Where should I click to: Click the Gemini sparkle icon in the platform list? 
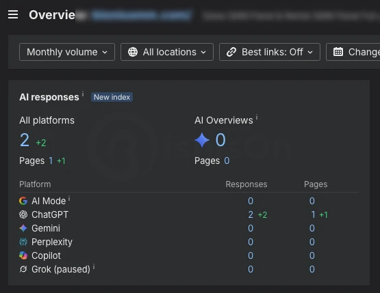point(23,228)
